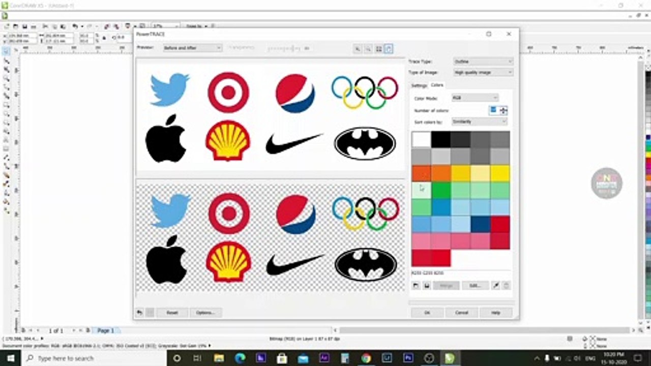This screenshot has width=651, height=366.
Task: Select the black swatch in trace palette
Action: 441,139
